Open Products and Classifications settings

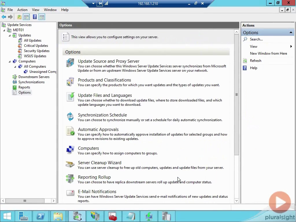pyautogui.click(x=104, y=80)
